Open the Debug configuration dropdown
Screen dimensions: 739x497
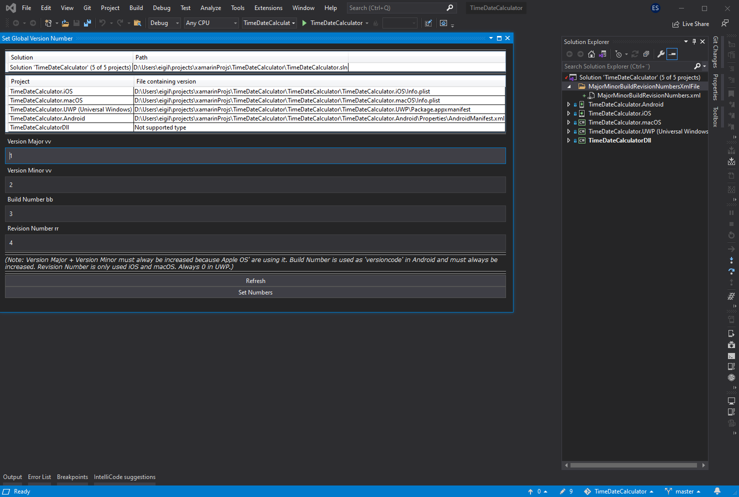[164, 23]
